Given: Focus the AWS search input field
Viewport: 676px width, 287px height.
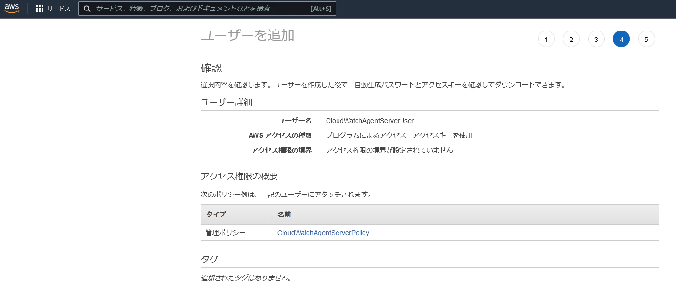Looking at the screenshot, I should (x=207, y=9).
